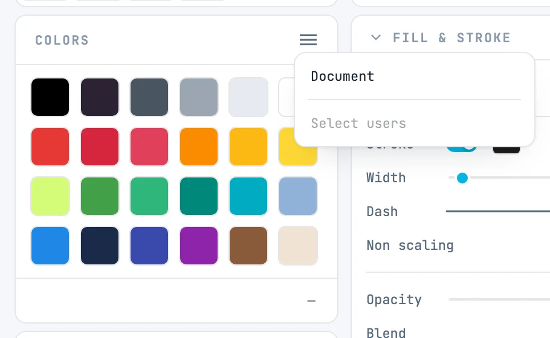550x338 pixels.
Task: Click the Opacity slider track
Action: coord(499,299)
